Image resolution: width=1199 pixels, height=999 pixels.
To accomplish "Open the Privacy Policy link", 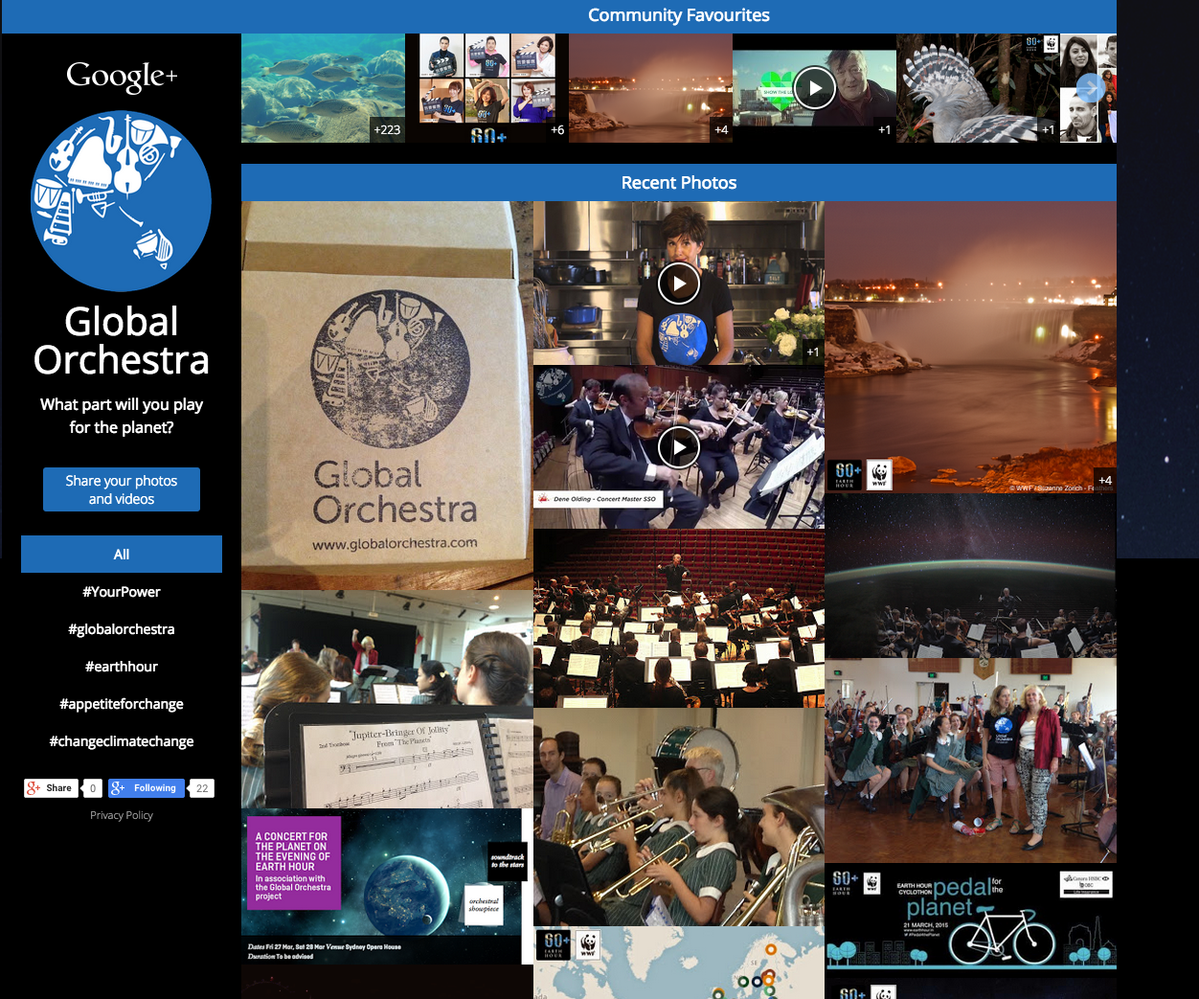I will (x=122, y=815).
